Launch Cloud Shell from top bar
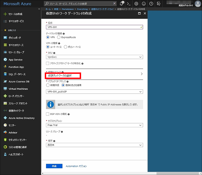The width and height of the screenshot is (202, 175). click(x=129, y=4)
